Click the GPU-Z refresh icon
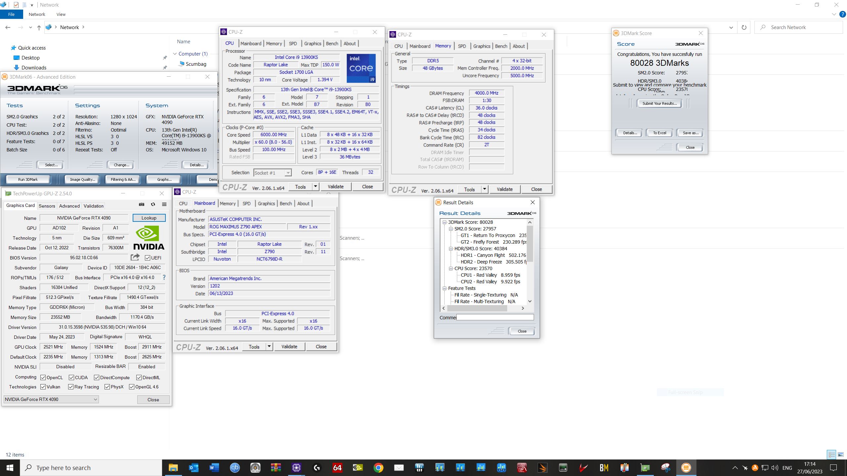Screen dimensions: 847x476 click(x=153, y=204)
